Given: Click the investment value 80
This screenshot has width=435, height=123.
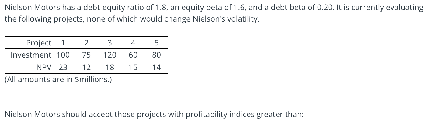Looking at the screenshot, I should click(156, 55).
